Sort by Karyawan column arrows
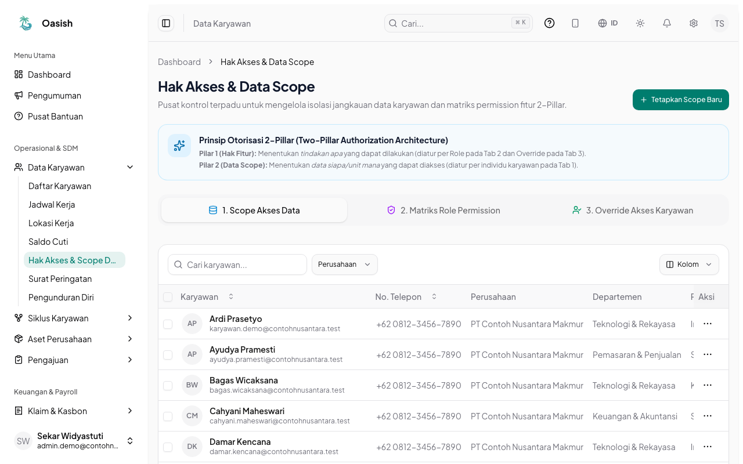Image resolution: width=743 pixels, height=464 pixels. tap(231, 297)
